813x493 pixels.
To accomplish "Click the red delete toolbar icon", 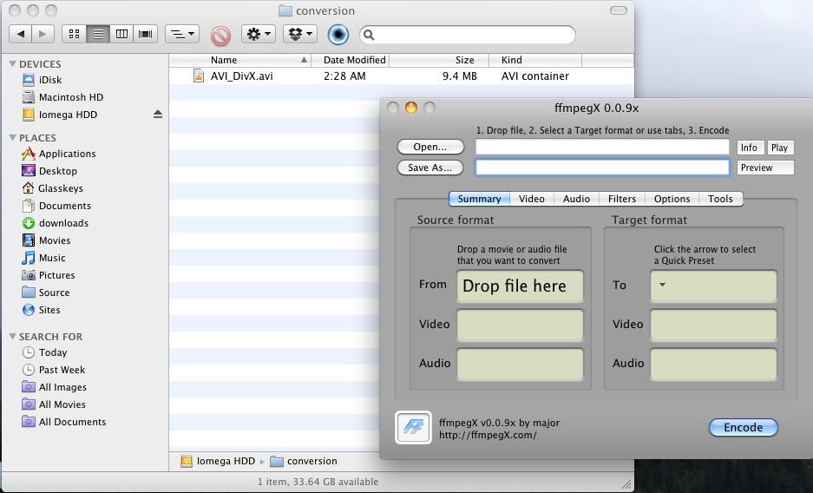I will pyautogui.click(x=220, y=35).
